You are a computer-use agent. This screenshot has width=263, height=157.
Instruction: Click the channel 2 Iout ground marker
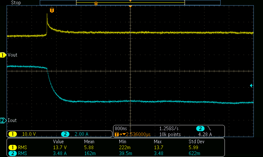[3, 121]
